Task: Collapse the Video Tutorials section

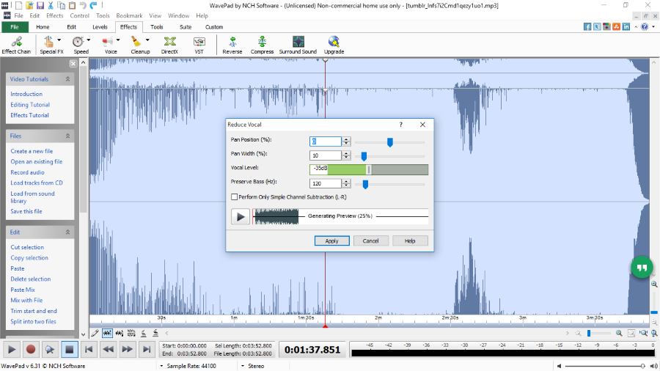Action: click(x=67, y=78)
